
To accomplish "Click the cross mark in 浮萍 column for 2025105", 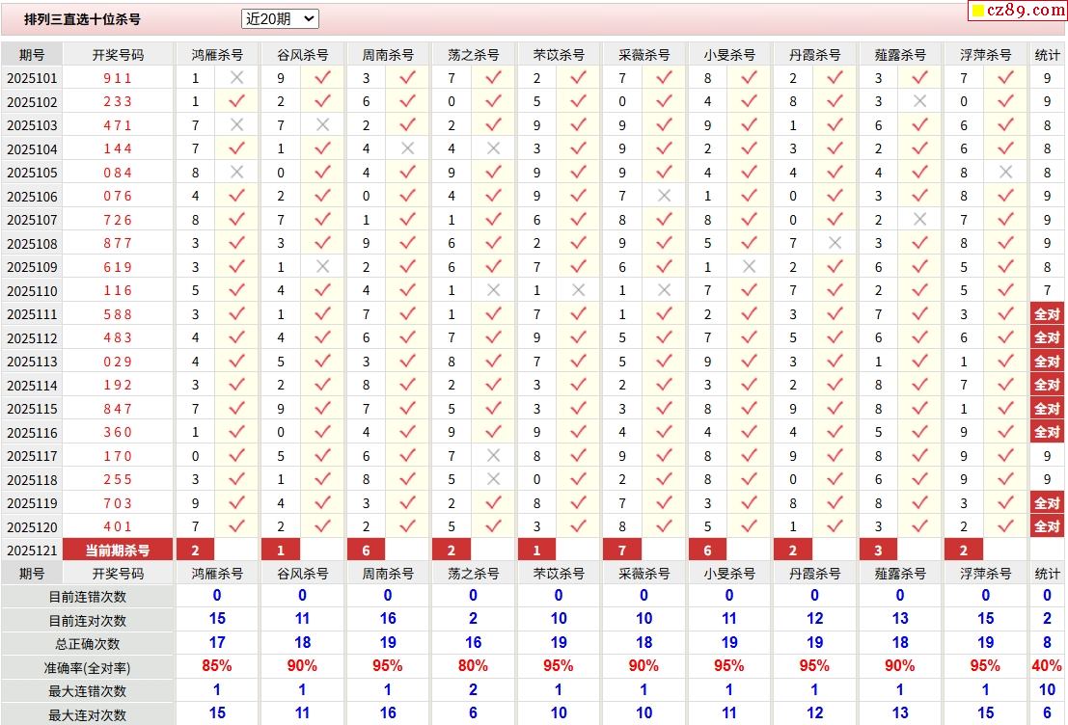I will pyautogui.click(x=1005, y=173).
